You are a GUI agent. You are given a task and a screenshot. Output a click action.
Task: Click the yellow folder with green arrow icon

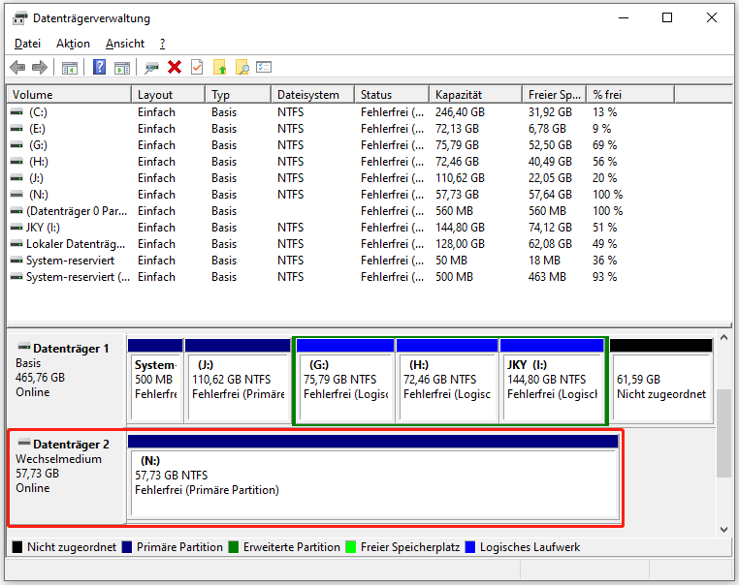pos(220,67)
